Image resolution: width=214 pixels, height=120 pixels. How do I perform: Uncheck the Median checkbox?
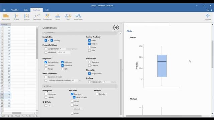tap(89, 44)
